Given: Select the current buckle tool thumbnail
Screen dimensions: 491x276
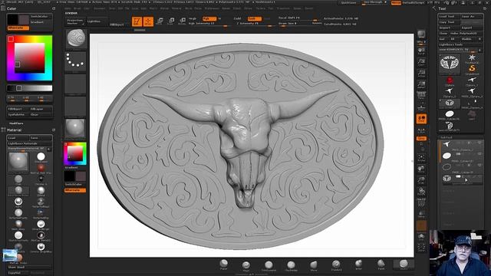Looking at the screenshot, I should pyautogui.click(x=450, y=64).
